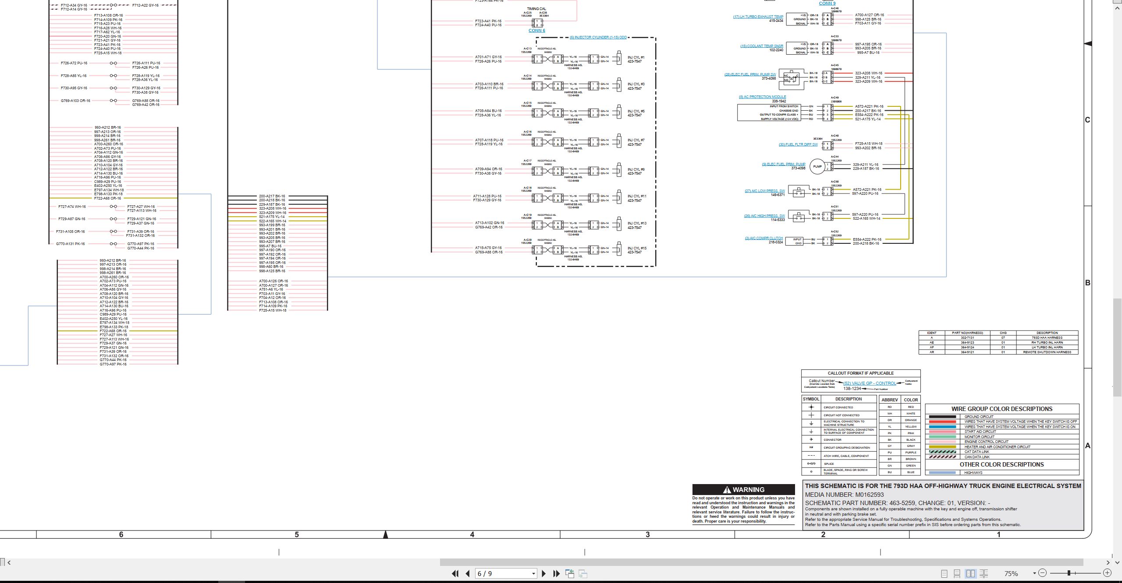Click the light blue HIGHWAYS legend swatch
This screenshot has height=583, width=1122.
click(943, 473)
